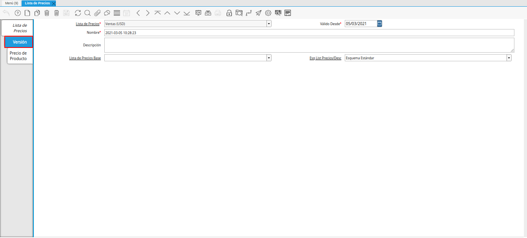Go to previous record with up chevron
This screenshot has width=527, height=238.
click(167, 13)
